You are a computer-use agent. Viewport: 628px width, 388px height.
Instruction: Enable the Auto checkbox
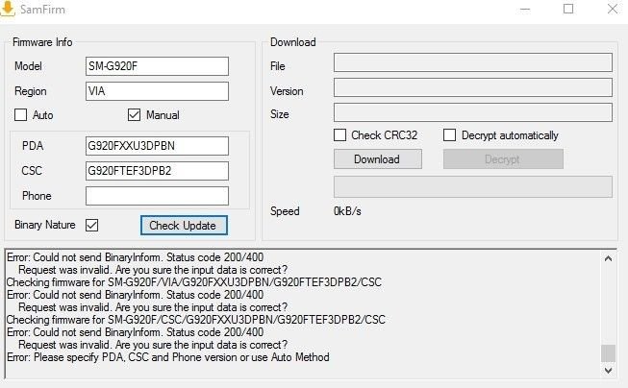[x=21, y=115]
